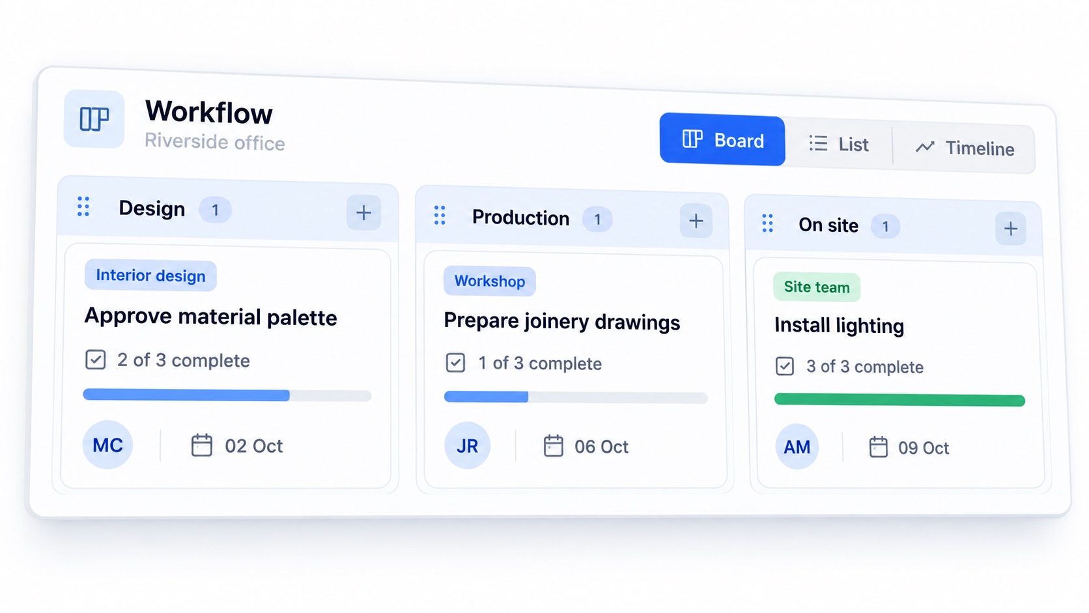The width and height of the screenshot is (1089, 613).
Task: Click the Design column title
Action: tap(152, 208)
